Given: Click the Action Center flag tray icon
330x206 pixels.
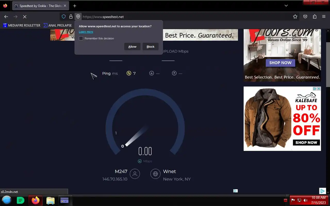Looking at the screenshot, I should (293, 200).
